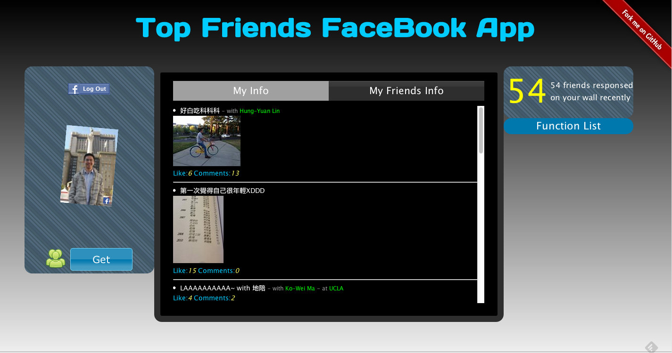Open the printed list photo thumbnail
This screenshot has height=353, width=672.
(x=198, y=229)
